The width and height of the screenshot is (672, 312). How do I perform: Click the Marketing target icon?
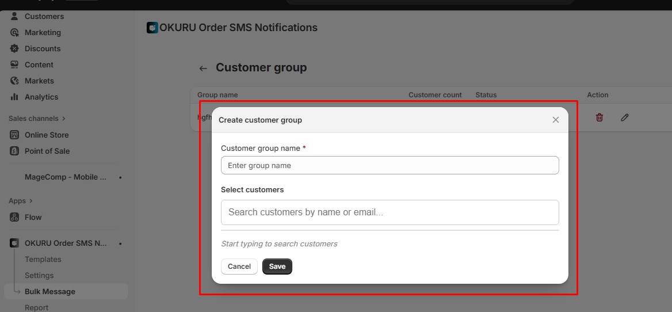point(14,33)
